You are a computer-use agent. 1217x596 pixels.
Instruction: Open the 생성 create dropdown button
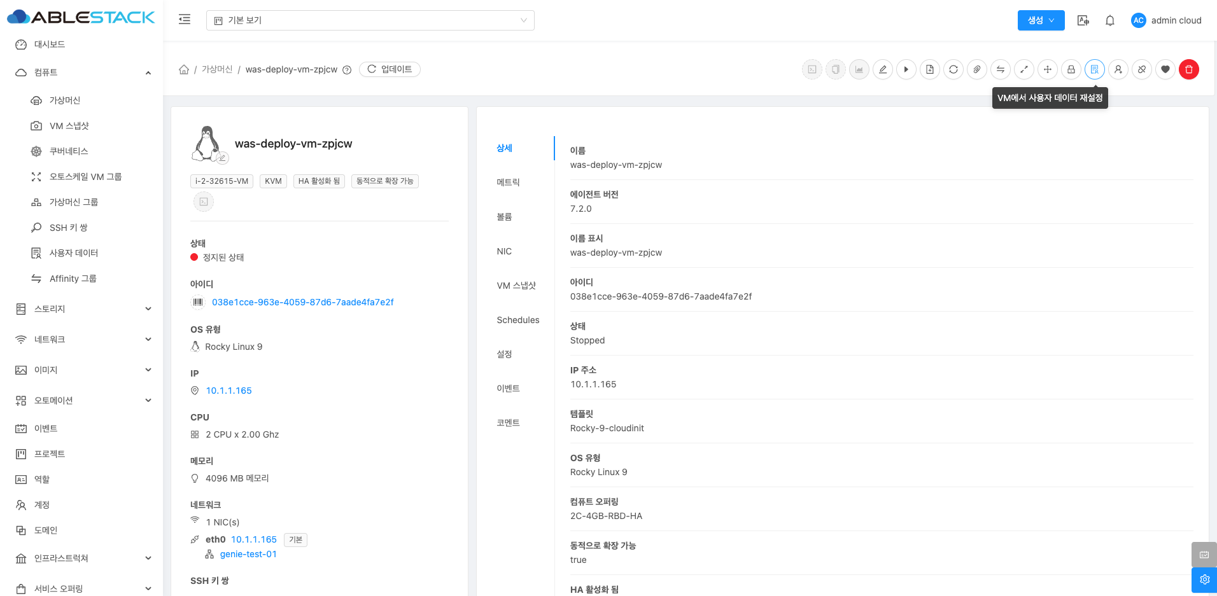1041,20
